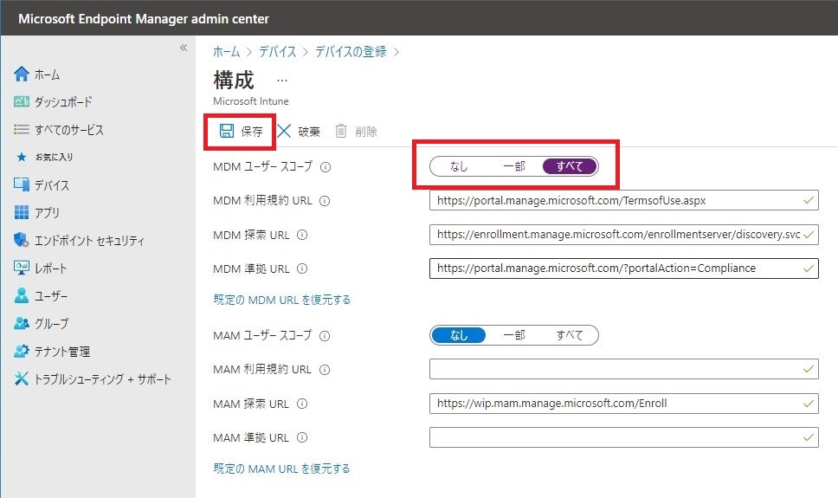Click the MAM 探索 URL input field

tap(623, 404)
